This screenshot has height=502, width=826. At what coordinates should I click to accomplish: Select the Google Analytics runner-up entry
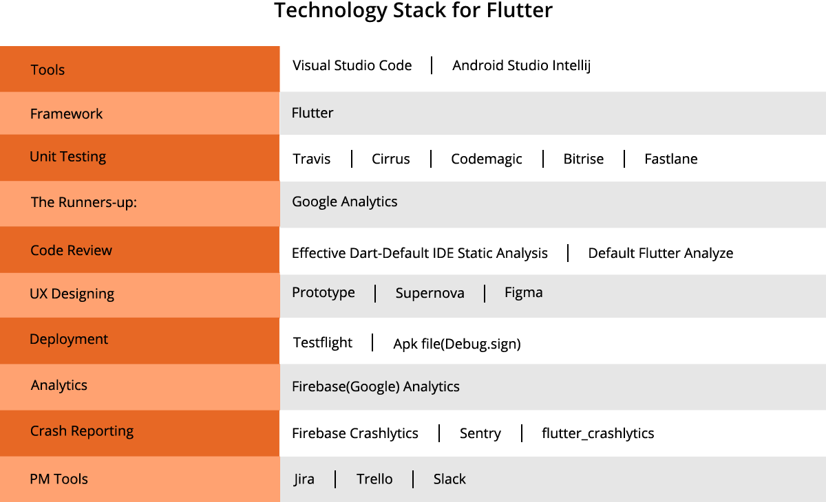pyautogui.click(x=345, y=201)
